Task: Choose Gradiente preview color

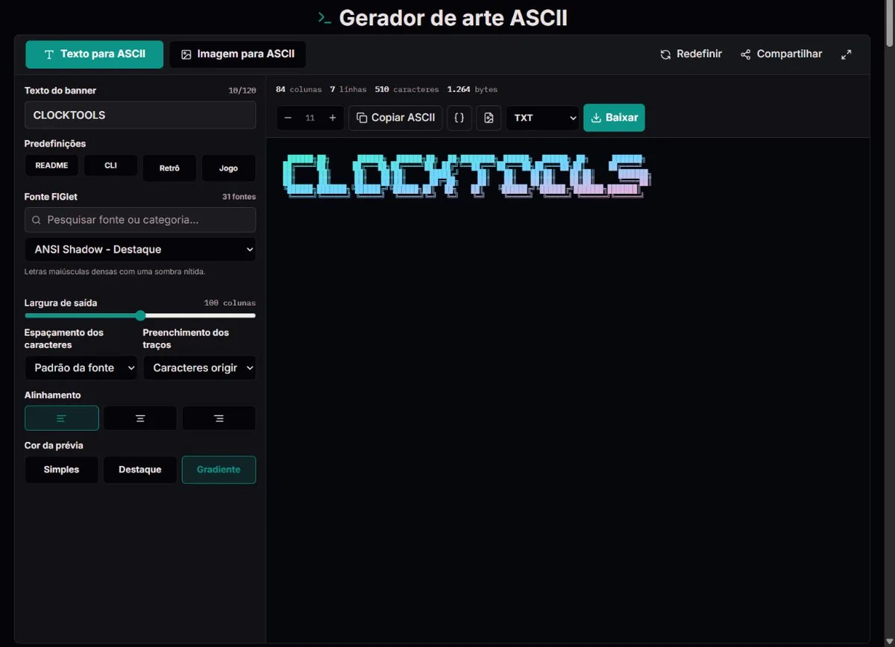Action: pos(219,470)
